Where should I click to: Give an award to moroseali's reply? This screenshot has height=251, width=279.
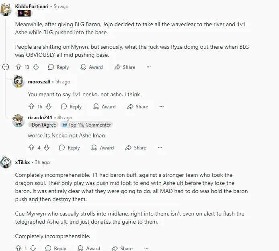point(104,106)
